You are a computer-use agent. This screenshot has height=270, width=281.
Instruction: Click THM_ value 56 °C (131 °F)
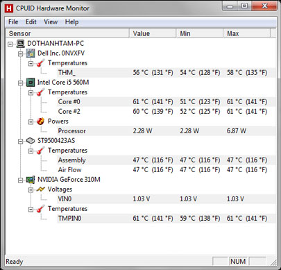[153, 73]
